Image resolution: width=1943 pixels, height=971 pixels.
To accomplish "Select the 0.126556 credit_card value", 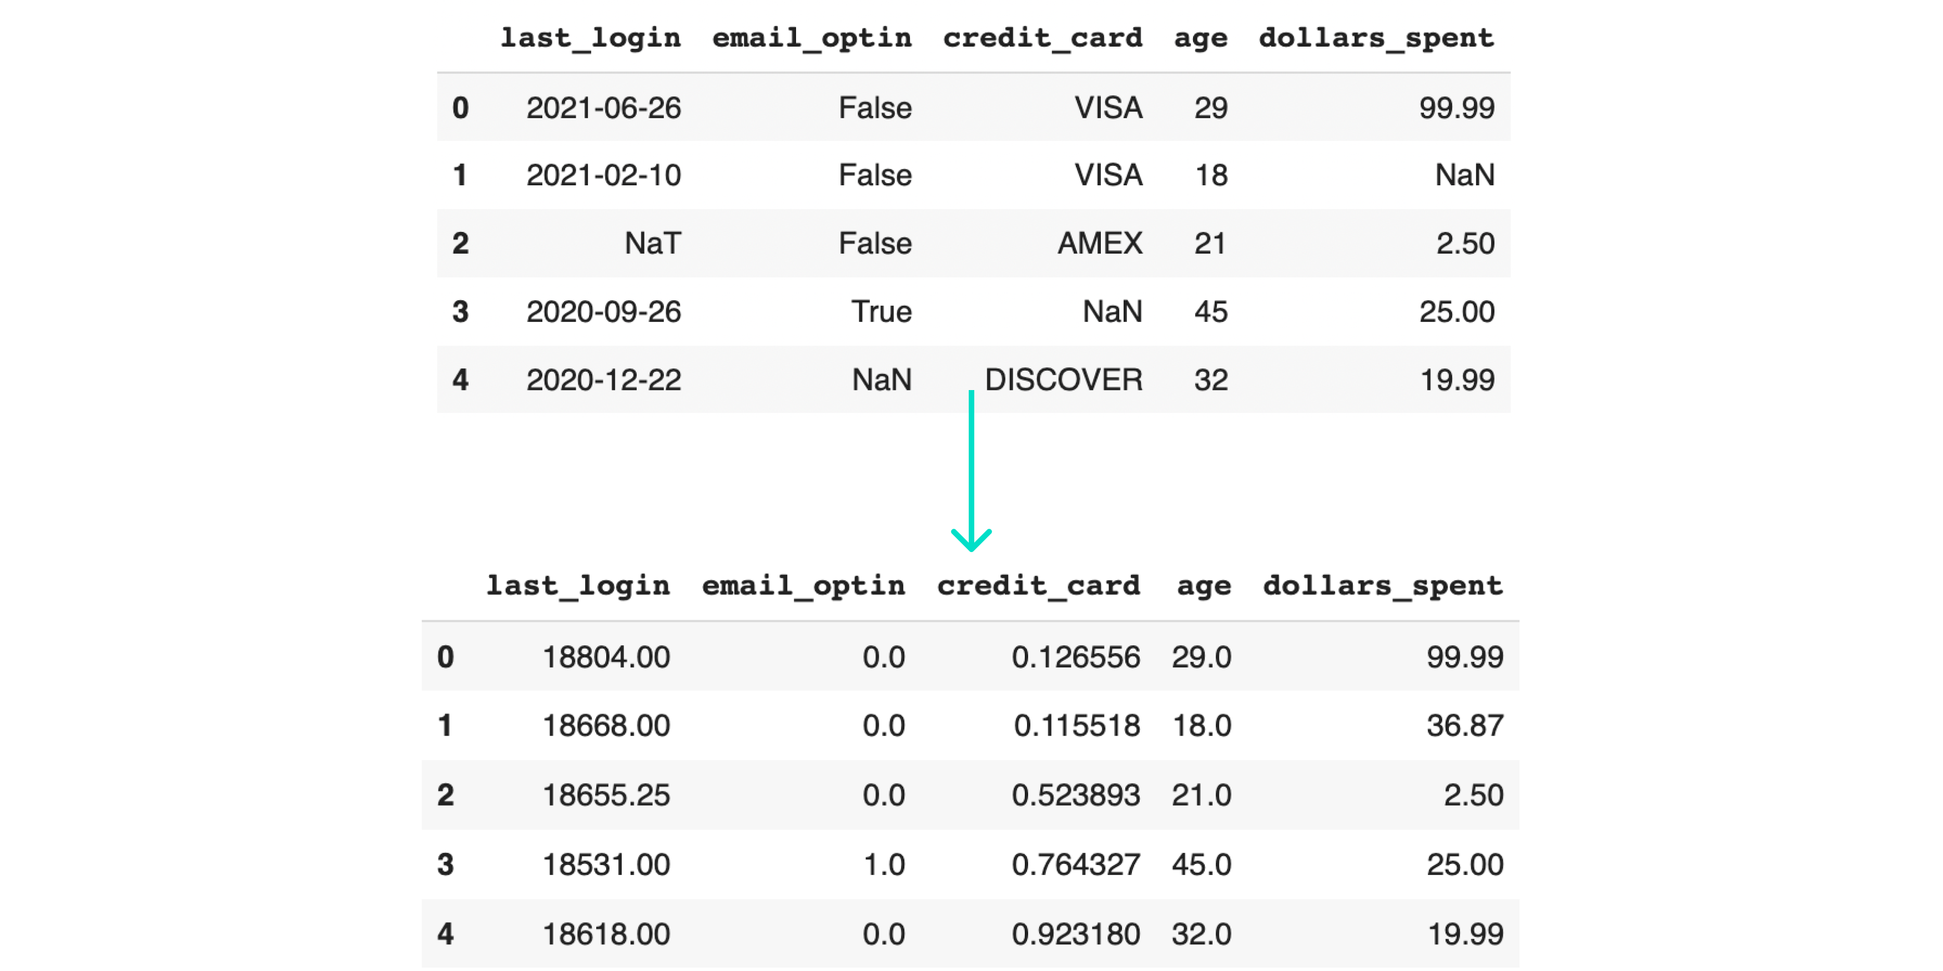I will [1076, 658].
